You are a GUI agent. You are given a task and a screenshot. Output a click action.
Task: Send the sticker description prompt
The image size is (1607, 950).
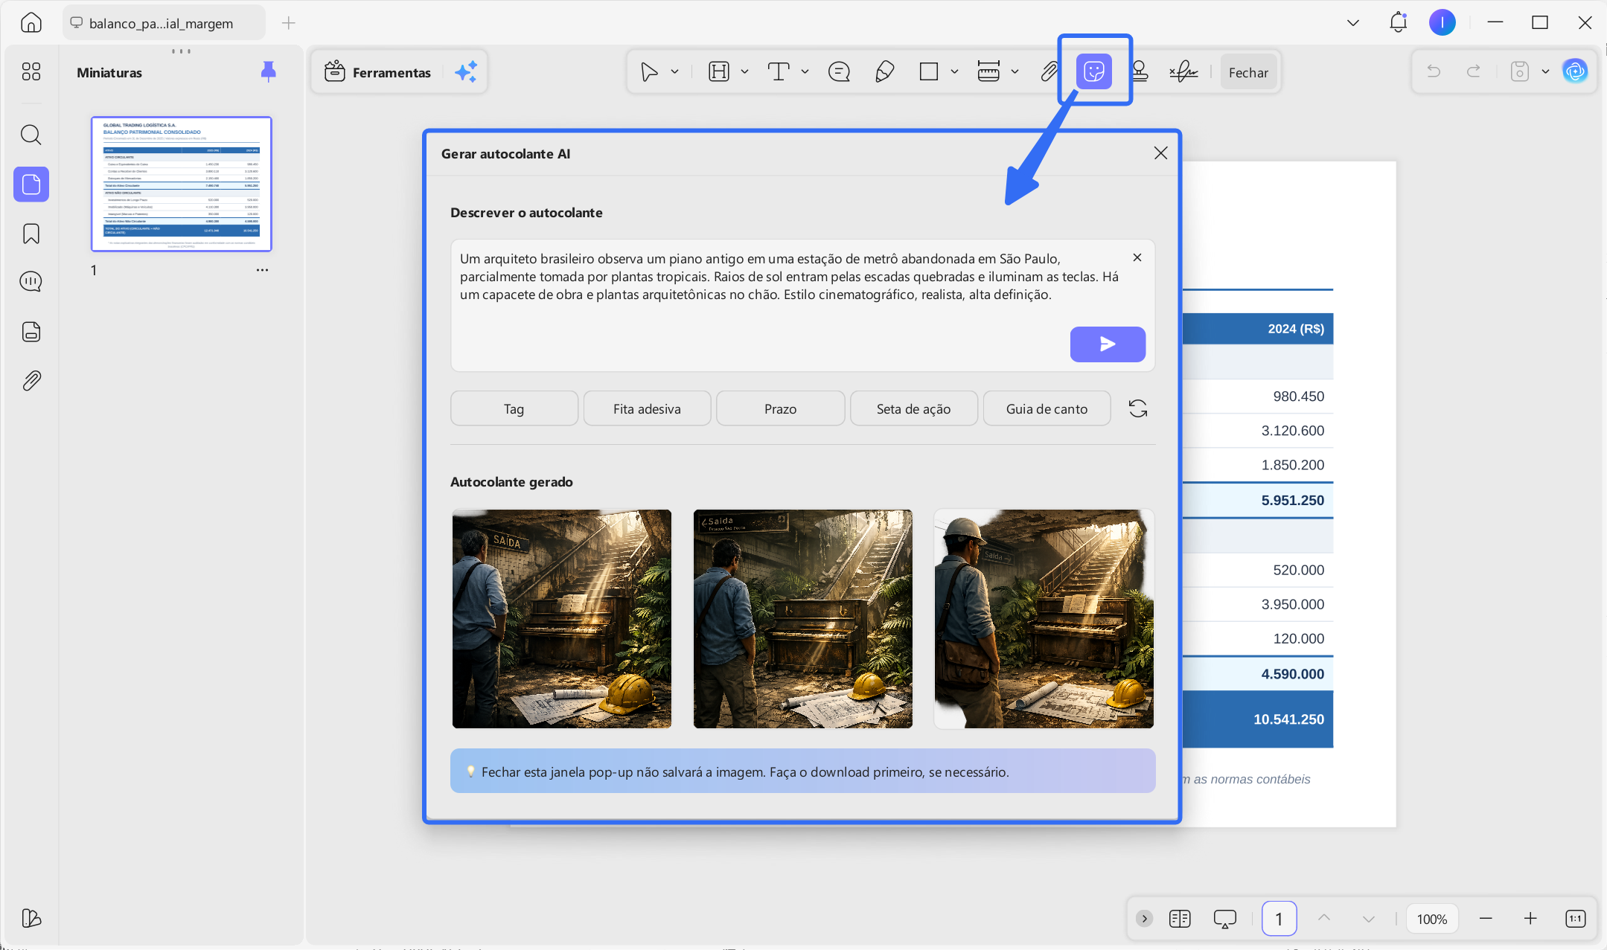(1108, 344)
